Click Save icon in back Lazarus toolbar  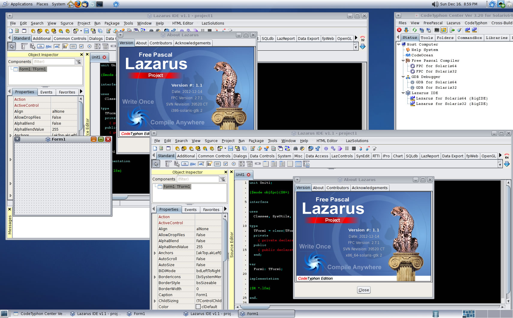pyautogui.click(x=86, y=31)
